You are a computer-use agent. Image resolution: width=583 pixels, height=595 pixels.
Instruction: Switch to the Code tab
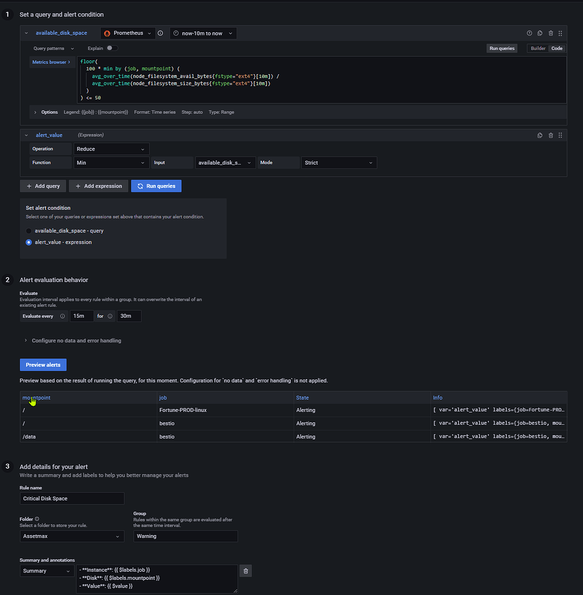tap(556, 48)
